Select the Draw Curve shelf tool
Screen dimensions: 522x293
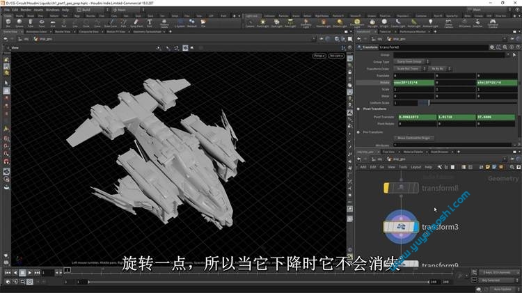(111, 23)
